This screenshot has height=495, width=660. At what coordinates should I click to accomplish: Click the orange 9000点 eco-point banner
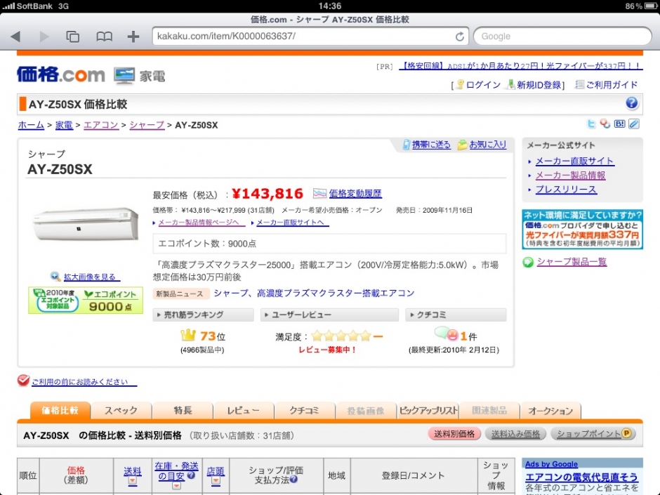pos(86,300)
